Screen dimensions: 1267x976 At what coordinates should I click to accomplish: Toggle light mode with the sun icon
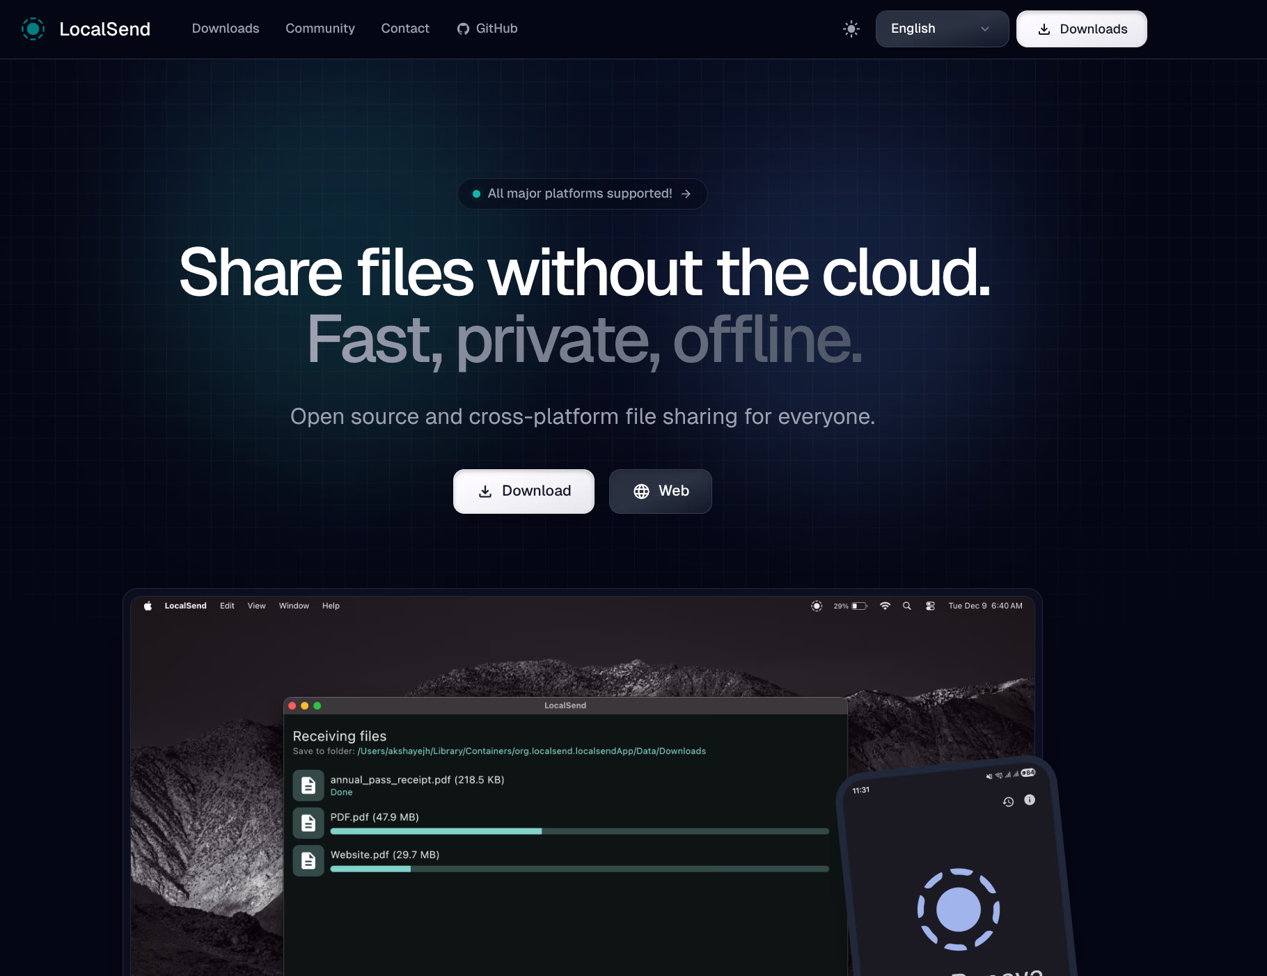pos(851,29)
